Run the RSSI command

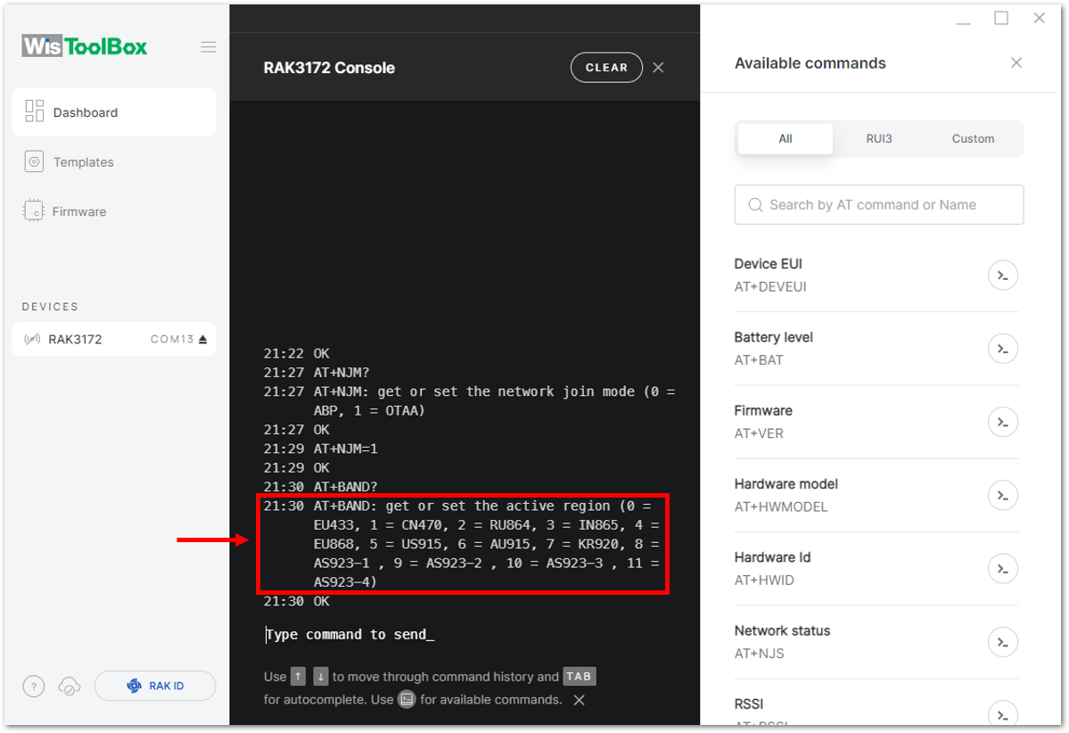tap(1003, 714)
